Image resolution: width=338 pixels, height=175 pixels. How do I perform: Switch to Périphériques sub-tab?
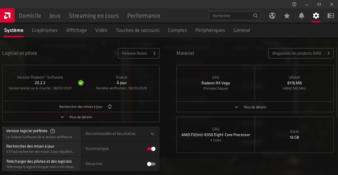pyautogui.click(x=210, y=30)
